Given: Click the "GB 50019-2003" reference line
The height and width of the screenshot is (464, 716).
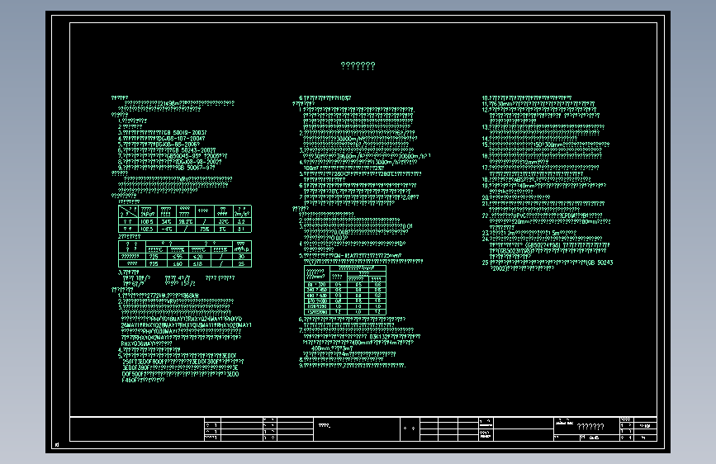Looking at the screenshot, I should pos(162,132).
